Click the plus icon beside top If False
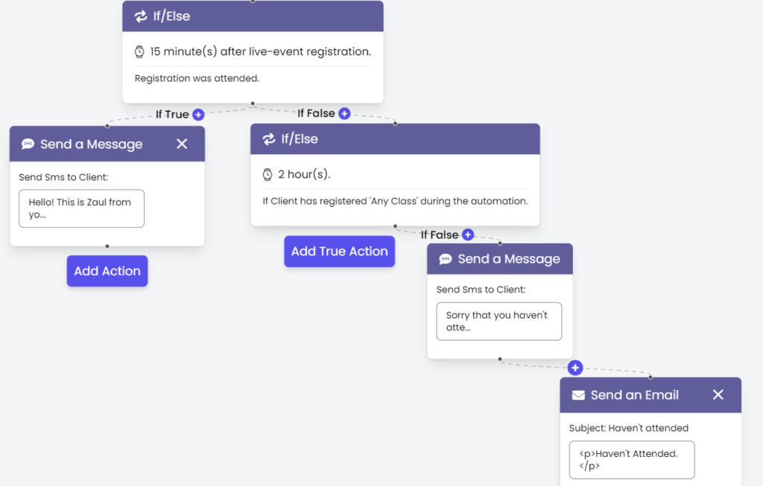The height and width of the screenshot is (486, 763). tap(344, 114)
